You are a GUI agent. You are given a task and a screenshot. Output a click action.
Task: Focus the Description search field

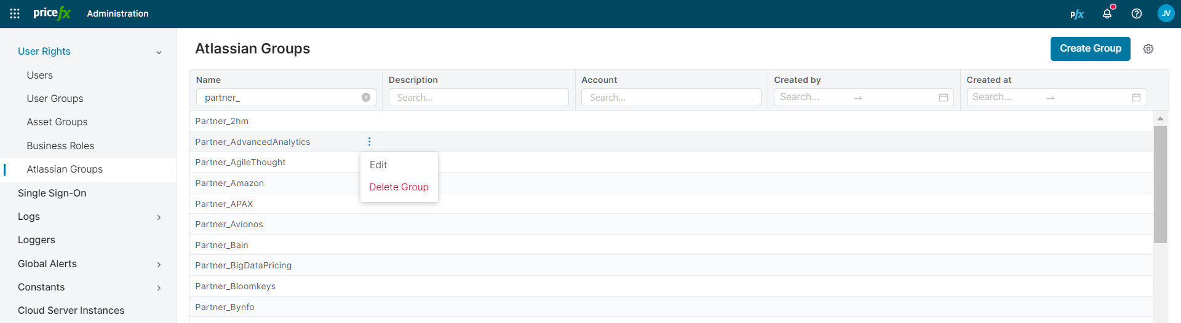point(479,97)
